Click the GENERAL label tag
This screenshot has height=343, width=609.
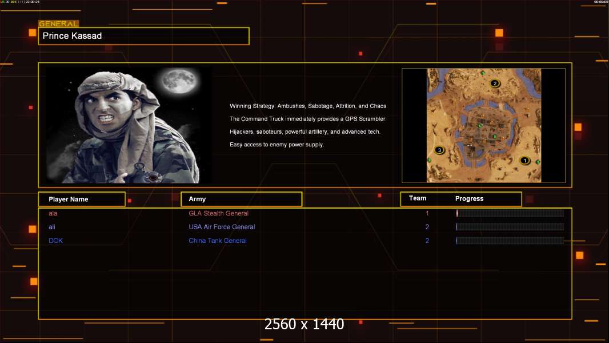(58, 23)
